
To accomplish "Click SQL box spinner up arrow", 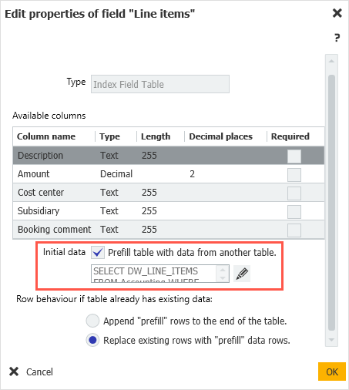I will point(223,270).
